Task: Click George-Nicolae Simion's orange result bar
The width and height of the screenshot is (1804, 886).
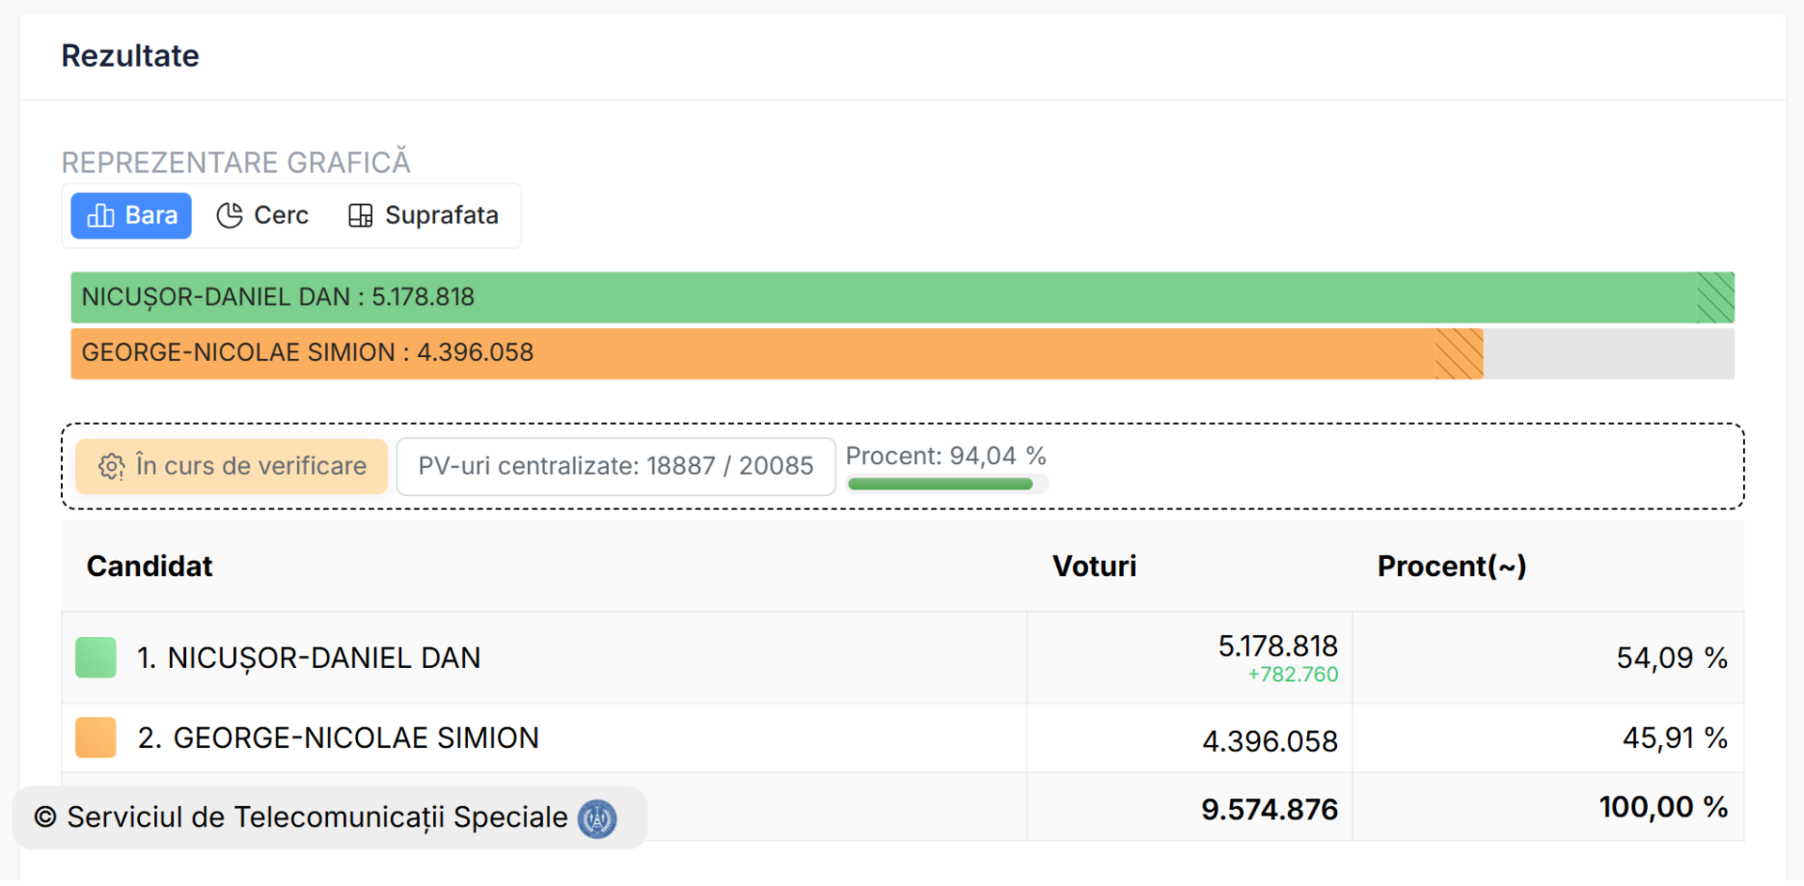Action: pos(776,354)
